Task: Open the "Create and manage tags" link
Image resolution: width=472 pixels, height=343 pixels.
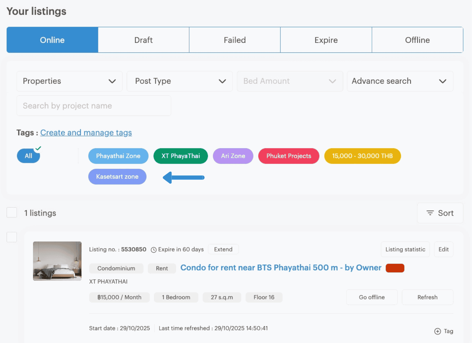Action: pyautogui.click(x=86, y=133)
